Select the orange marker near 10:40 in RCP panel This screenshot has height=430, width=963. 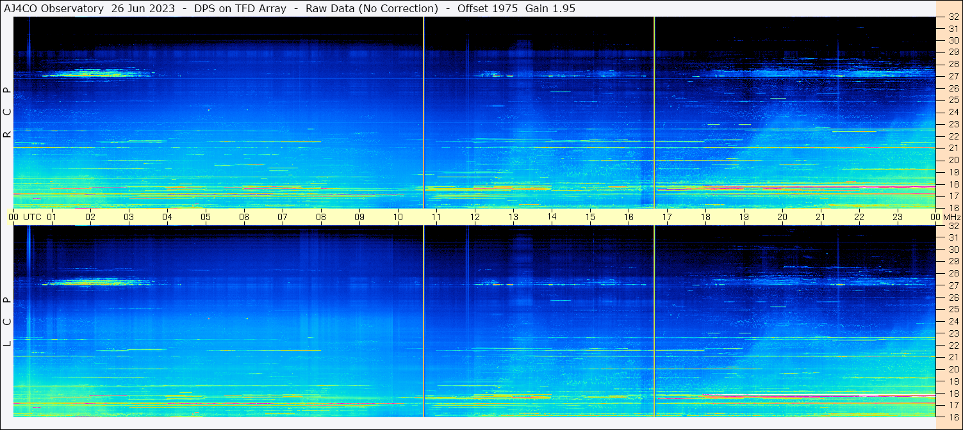click(x=424, y=112)
